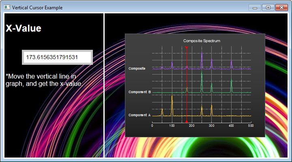The height and width of the screenshot is (162, 292).
Task: Click the red vertical cursor line
Action: 187,81
